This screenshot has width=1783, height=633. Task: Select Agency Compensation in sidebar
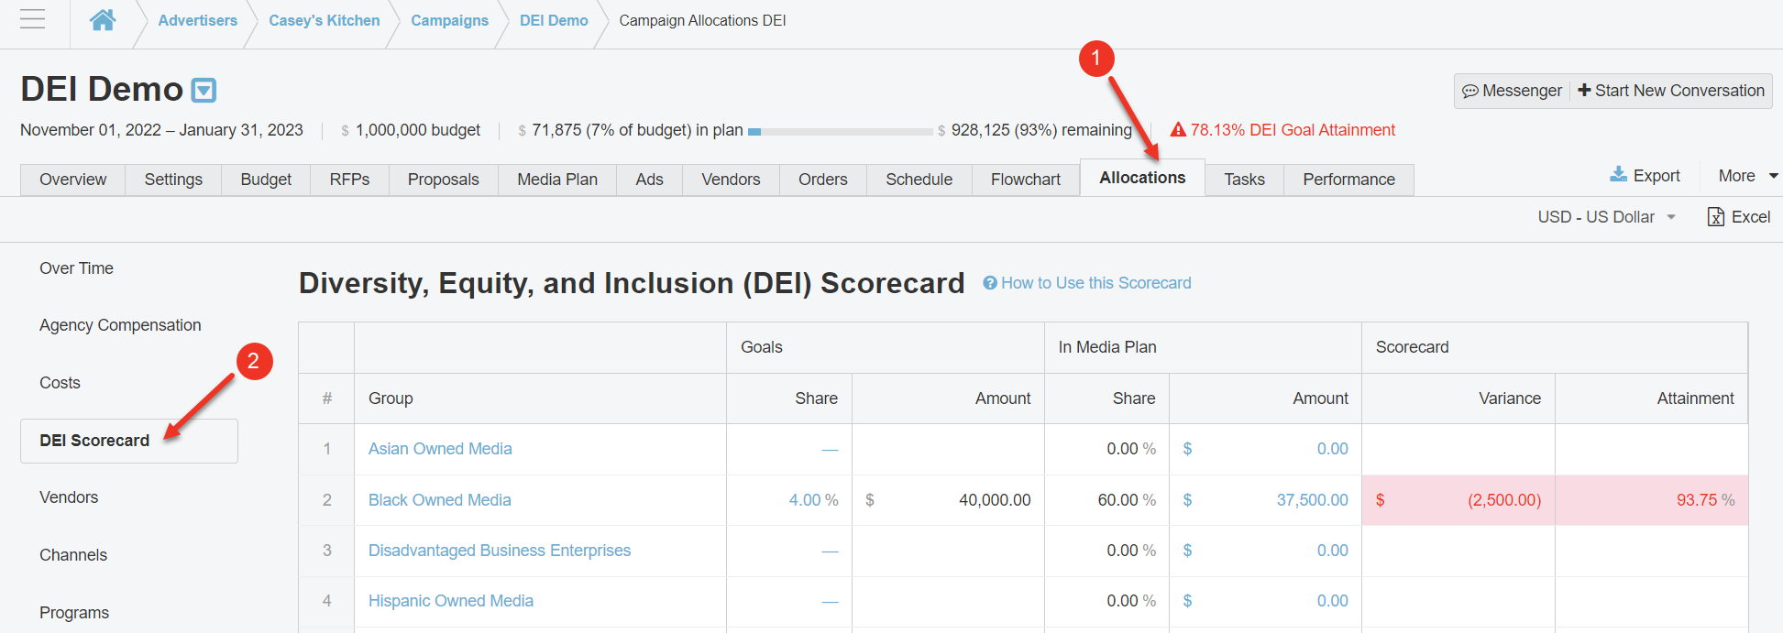point(120,325)
